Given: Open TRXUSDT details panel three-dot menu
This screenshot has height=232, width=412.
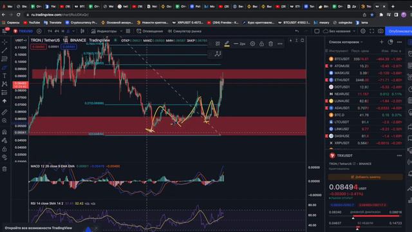Looking at the screenshot, I should [399, 156].
